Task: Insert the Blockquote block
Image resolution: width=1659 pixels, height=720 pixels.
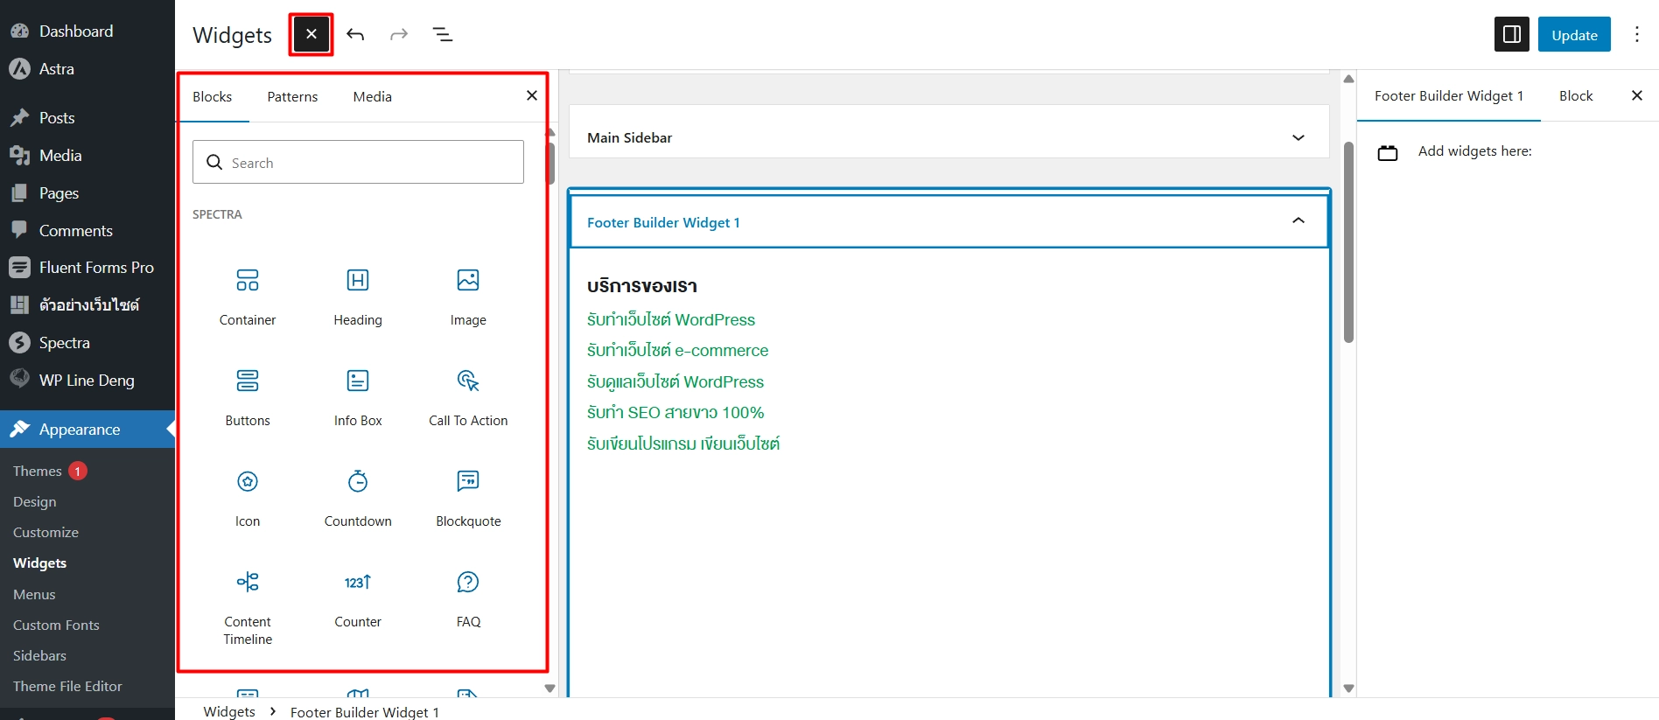Action: pos(468,499)
